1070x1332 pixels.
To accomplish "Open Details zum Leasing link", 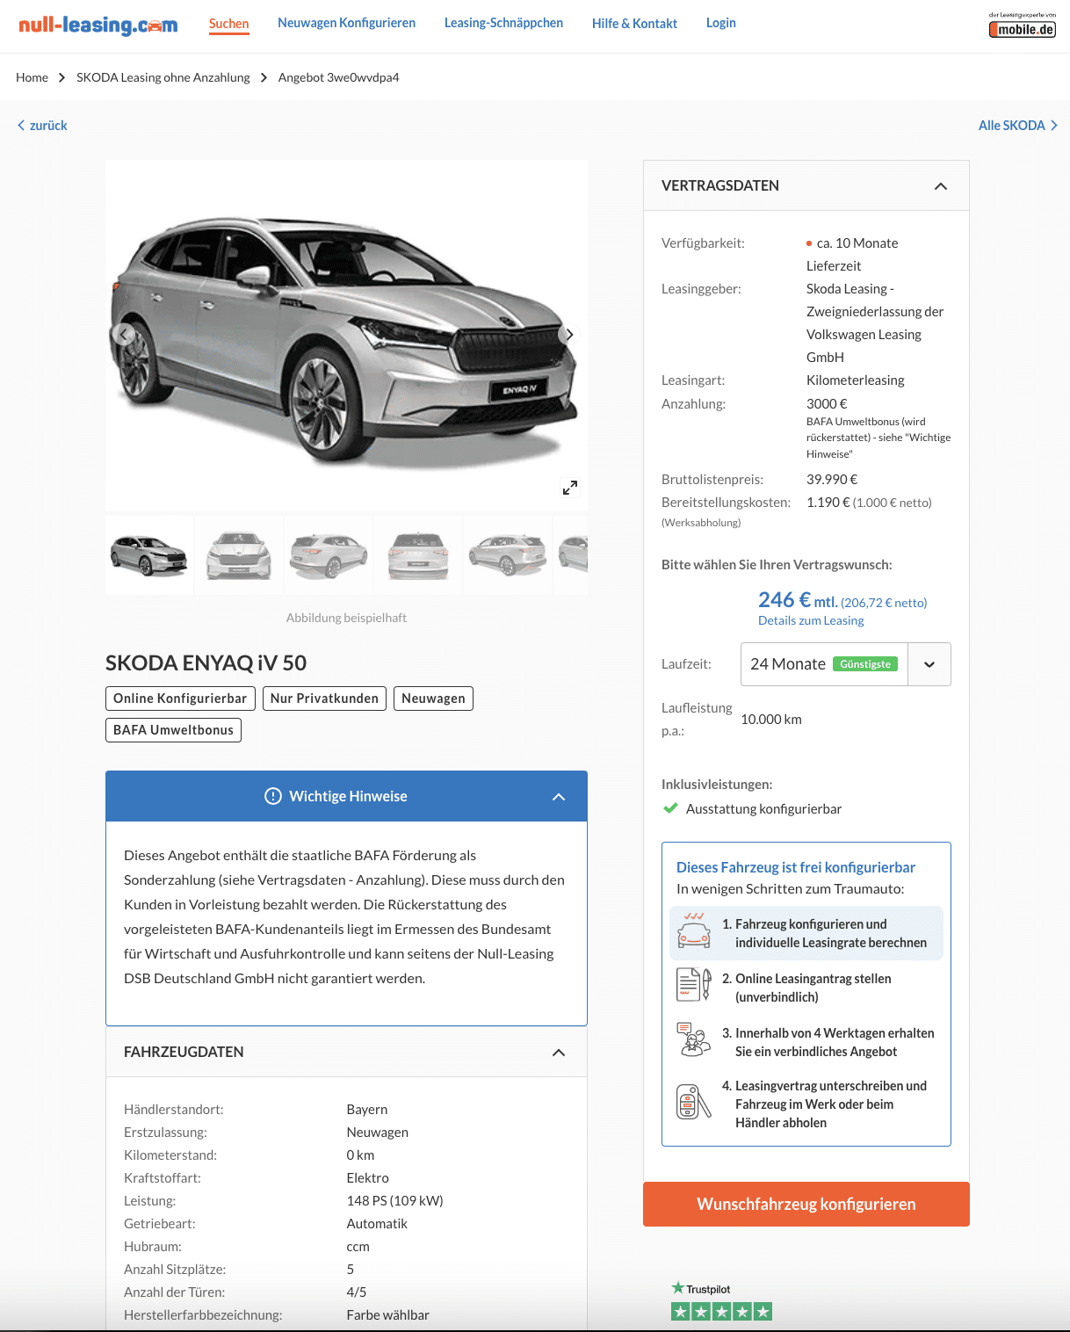I will tap(811, 620).
